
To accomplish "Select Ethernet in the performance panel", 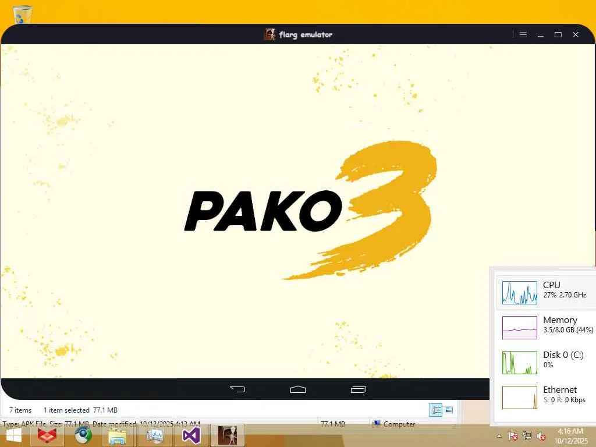I will click(x=546, y=397).
